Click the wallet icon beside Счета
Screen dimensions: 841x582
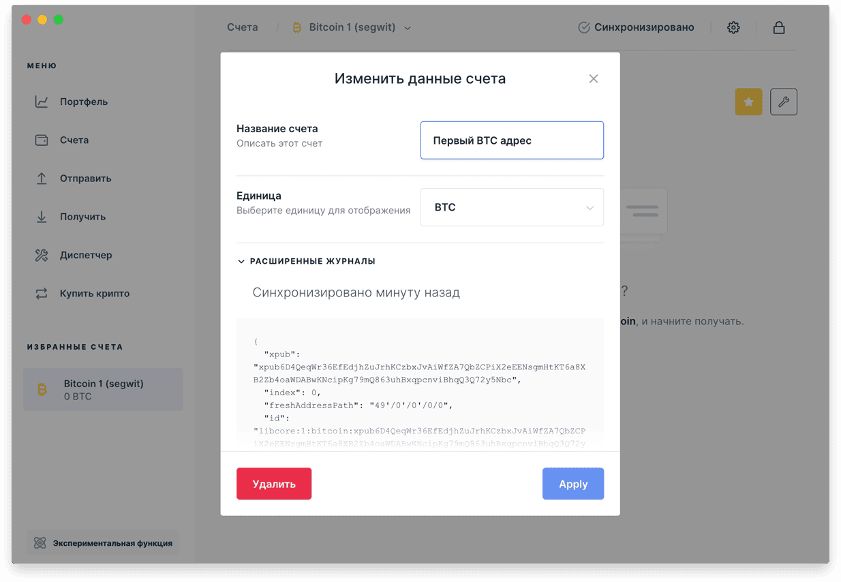click(x=42, y=140)
